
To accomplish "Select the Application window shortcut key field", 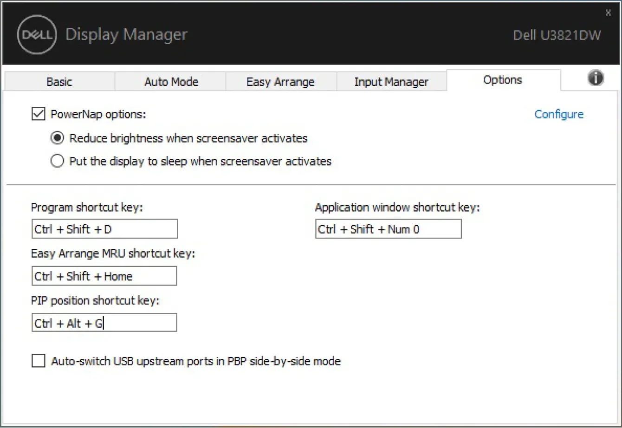I will pyautogui.click(x=389, y=229).
